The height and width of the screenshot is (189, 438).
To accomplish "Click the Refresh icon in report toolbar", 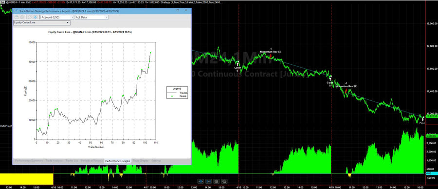I will pyautogui.click(x=29, y=17).
